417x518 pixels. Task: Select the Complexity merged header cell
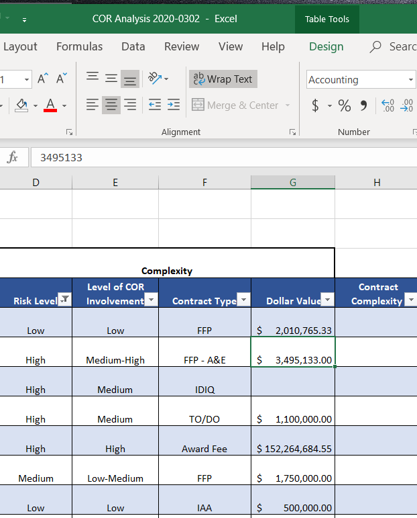[x=167, y=263]
